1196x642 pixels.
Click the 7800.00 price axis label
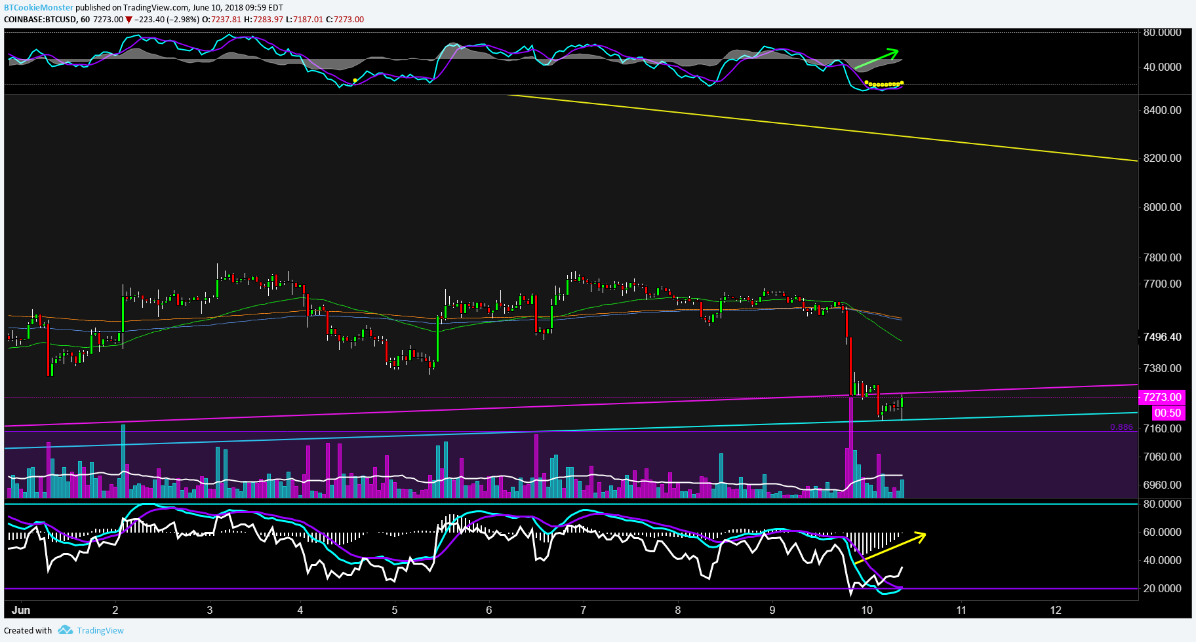click(x=1162, y=257)
